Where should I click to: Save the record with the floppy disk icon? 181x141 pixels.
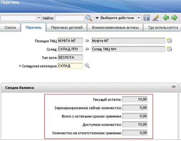(146, 18)
